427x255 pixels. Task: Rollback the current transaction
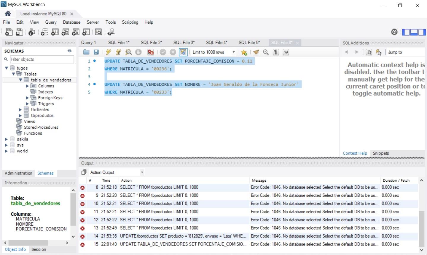(x=173, y=52)
